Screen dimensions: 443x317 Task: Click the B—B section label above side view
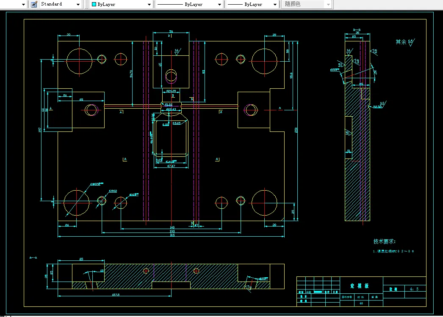(x=357, y=30)
